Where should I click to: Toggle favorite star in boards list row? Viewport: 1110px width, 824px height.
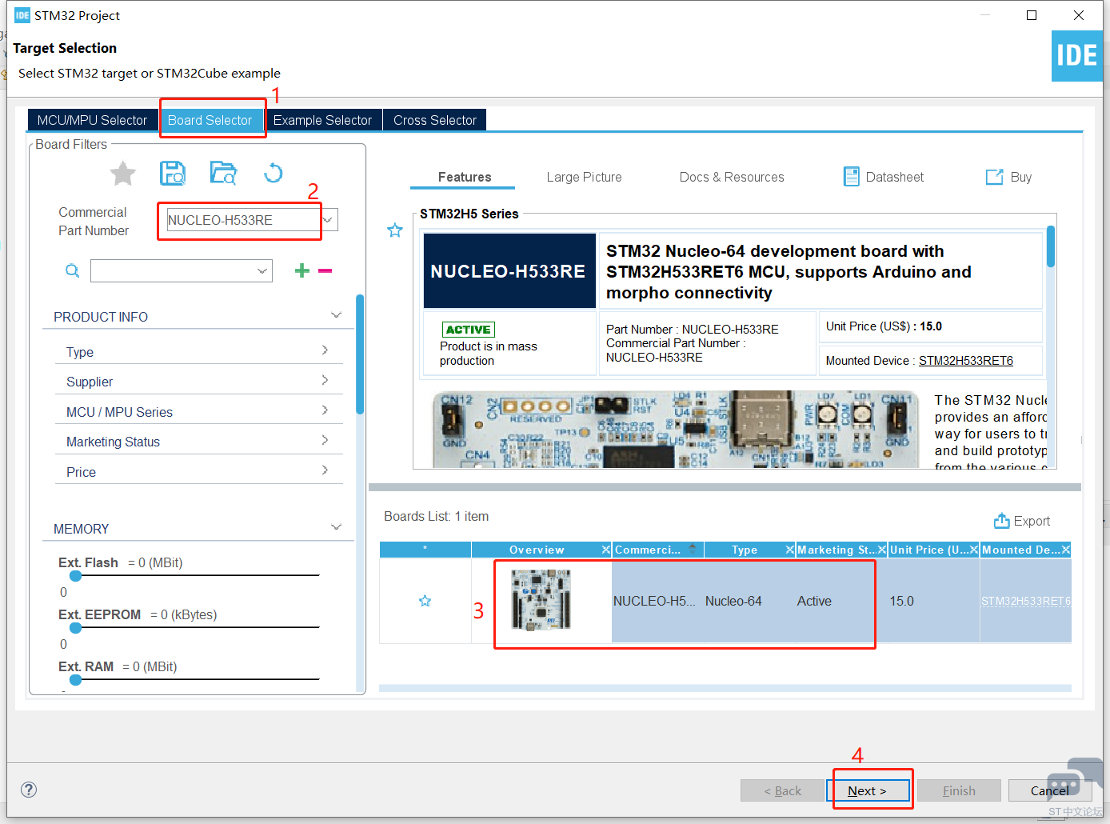click(425, 601)
